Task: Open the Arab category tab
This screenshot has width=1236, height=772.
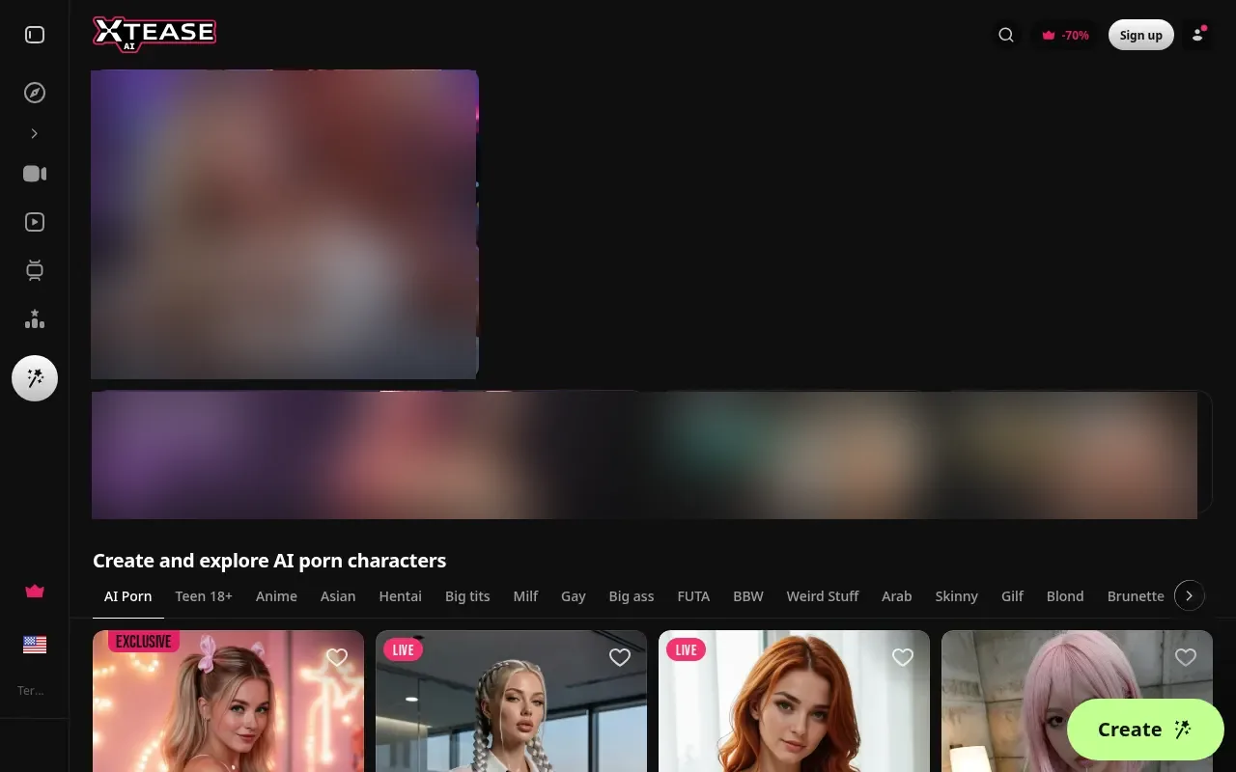Action: [897, 596]
